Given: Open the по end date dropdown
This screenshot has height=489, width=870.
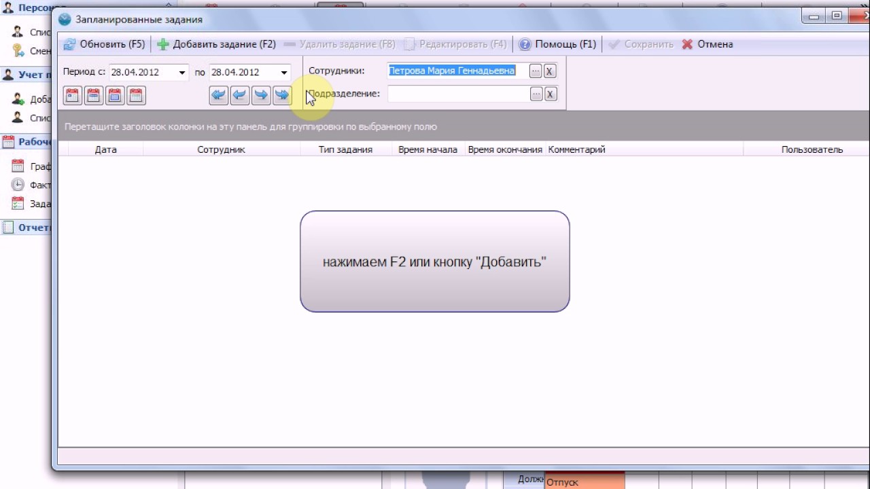Looking at the screenshot, I should click(x=284, y=73).
